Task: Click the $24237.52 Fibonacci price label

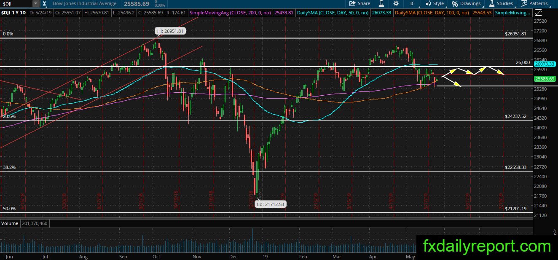Action: coord(515,116)
